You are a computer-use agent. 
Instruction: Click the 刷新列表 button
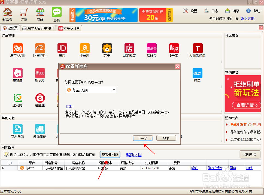pos(250,155)
